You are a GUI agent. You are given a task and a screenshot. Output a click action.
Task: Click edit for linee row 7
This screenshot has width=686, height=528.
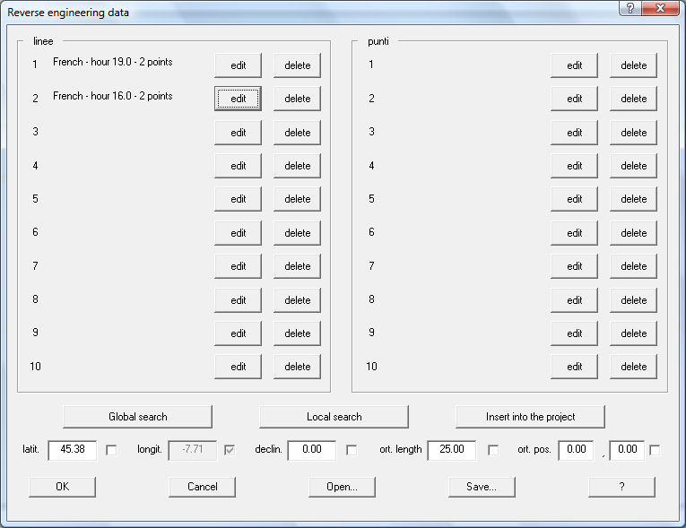pyautogui.click(x=238, y=266)
